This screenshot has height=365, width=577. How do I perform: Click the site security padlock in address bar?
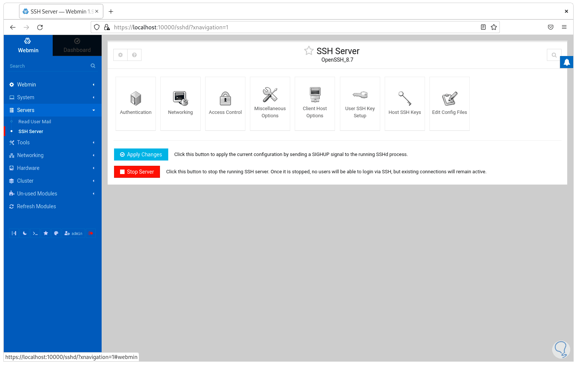click(107, 27)
